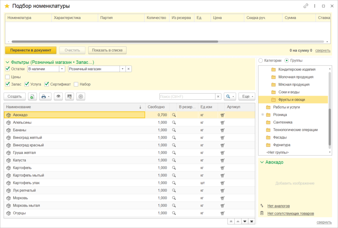Click the Перенести в документ button
Image resolution: width=338 pixels, height=228 pixels.
(31, 50)
